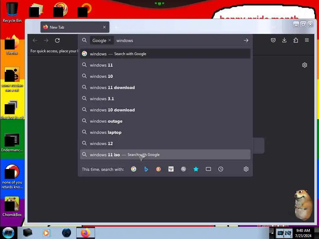319x239 pixels.
Task: Choose the 'windows 12' suggestion
Action: pos(165,143)
